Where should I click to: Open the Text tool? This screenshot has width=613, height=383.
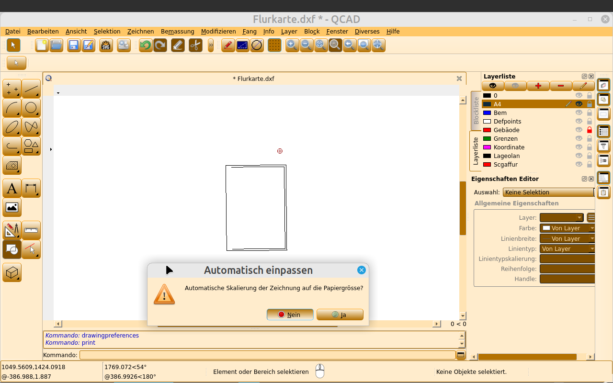coord(12,189)
